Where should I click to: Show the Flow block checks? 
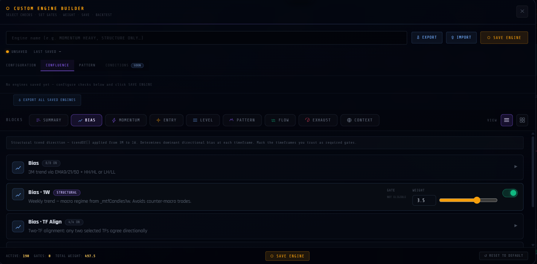coord(280,120)
